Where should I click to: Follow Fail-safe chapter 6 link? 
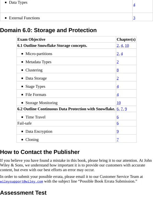click(x=118, y=123)
